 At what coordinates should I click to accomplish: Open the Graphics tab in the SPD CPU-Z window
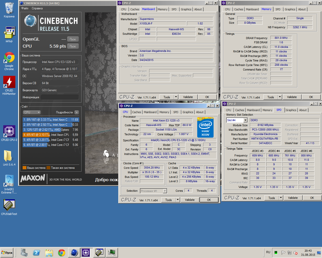291,110
